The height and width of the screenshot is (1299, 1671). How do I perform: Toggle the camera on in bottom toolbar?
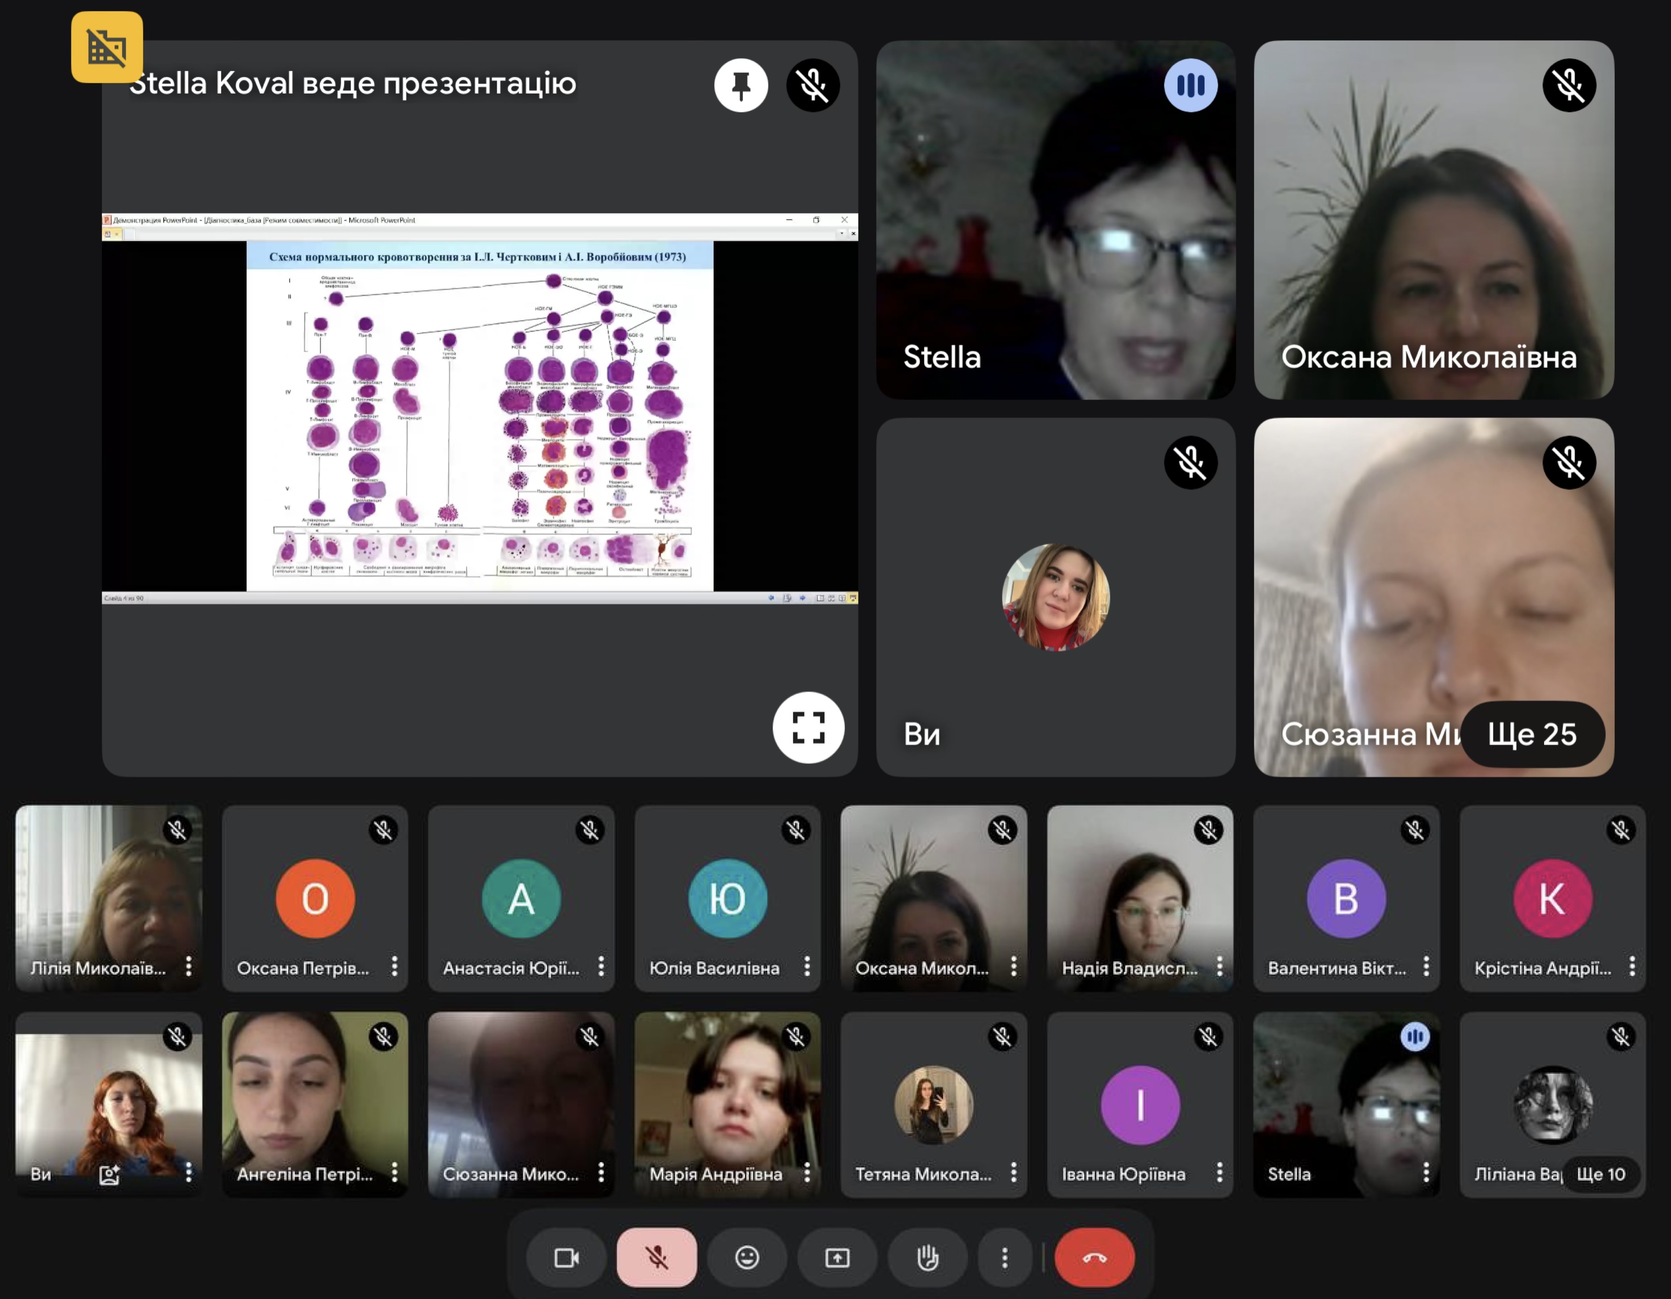[x=566, y=1258]
